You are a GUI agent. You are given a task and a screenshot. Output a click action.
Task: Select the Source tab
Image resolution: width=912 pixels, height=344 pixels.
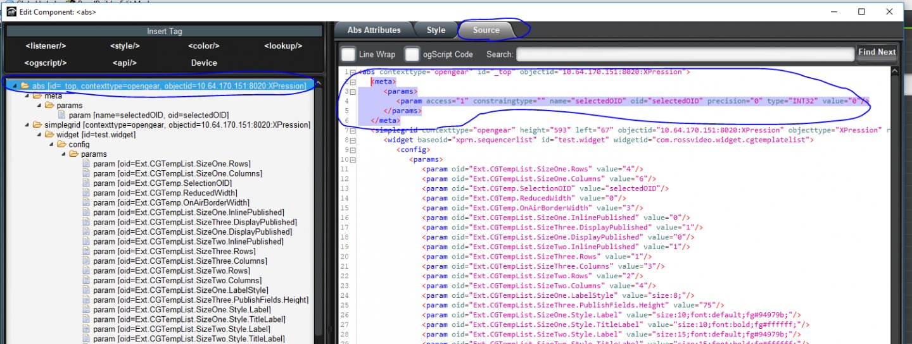(486, 30)
